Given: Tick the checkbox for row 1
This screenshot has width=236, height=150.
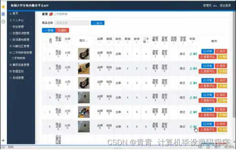Looking at the screenshot, I should click(x=45, y=54).
